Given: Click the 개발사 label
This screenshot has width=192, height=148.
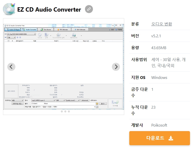Looking at the screenshot, I should point(137,125).
